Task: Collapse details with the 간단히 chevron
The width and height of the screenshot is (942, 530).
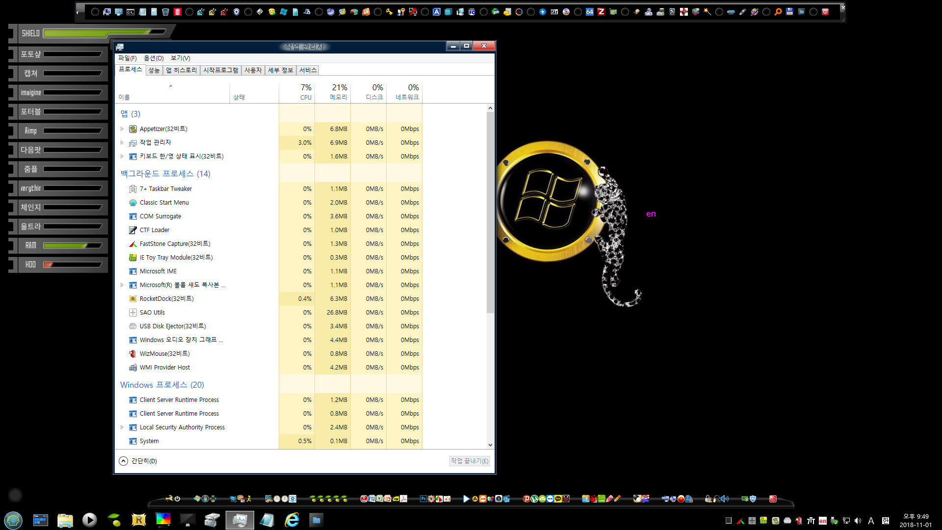Action: point(123,461)
